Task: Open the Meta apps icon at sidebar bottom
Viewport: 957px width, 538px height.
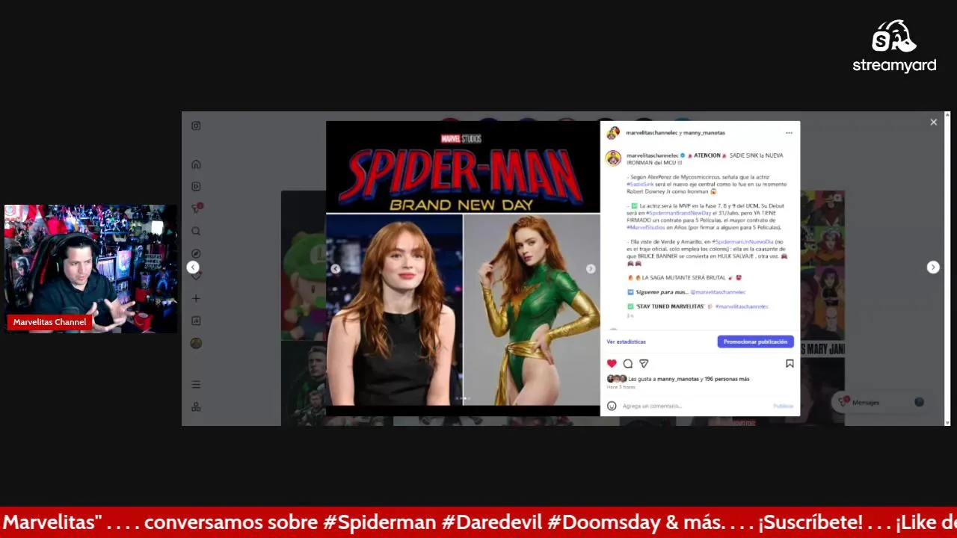Action: tap(196, 406)
